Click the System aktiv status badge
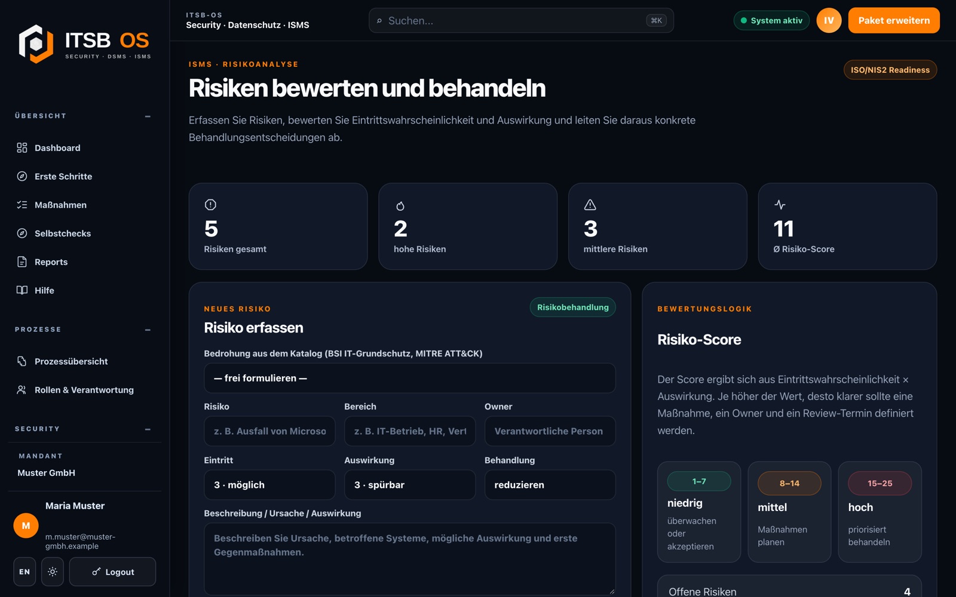956x597 pixels. tap(771, 20)
